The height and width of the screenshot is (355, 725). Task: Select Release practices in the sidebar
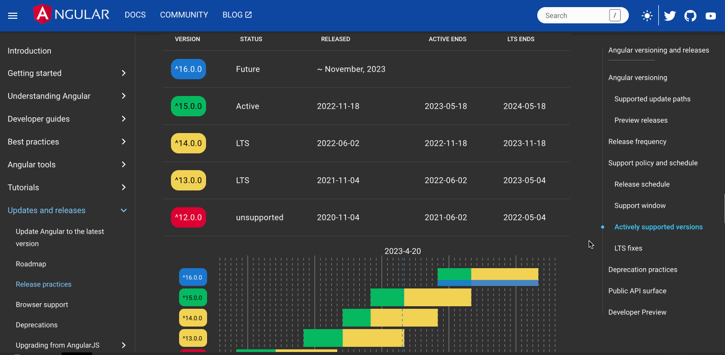43,284
